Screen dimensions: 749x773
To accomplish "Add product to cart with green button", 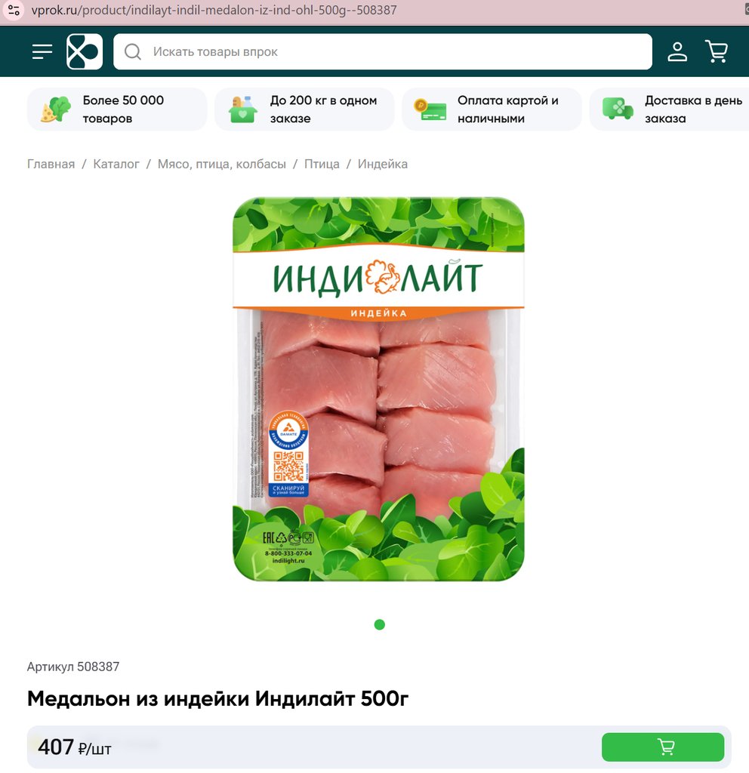I will 663,747.
